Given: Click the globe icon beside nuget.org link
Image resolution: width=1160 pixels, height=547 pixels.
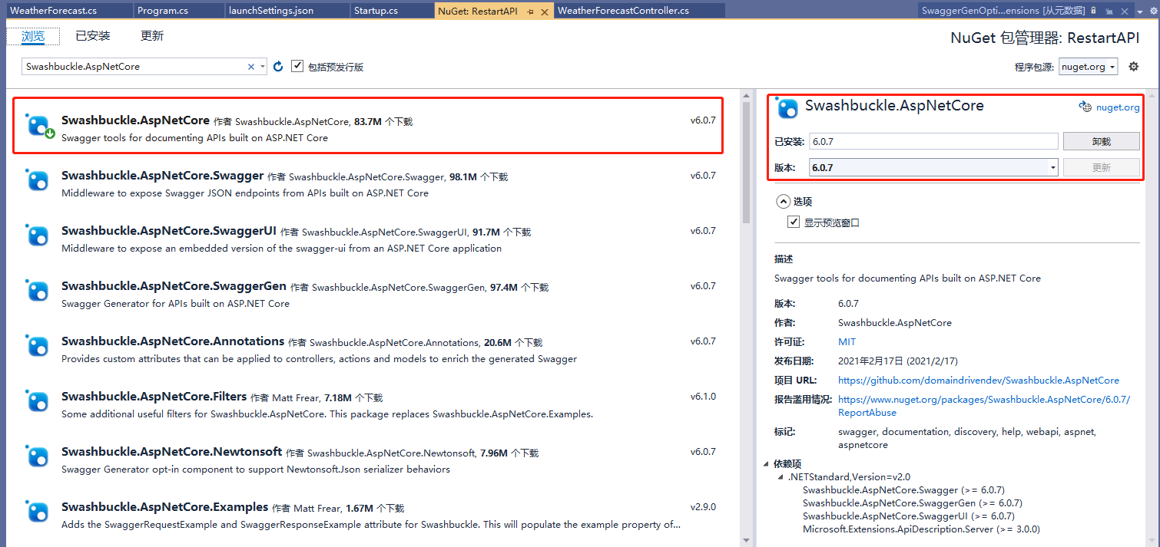Looking at the screenshot, I should (1085, 107).
